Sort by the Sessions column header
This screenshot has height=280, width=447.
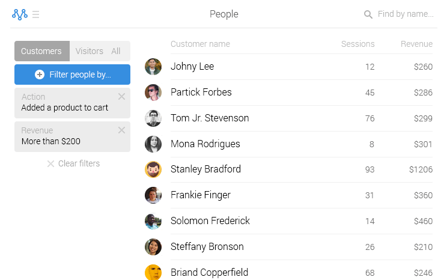coord(357,44)
